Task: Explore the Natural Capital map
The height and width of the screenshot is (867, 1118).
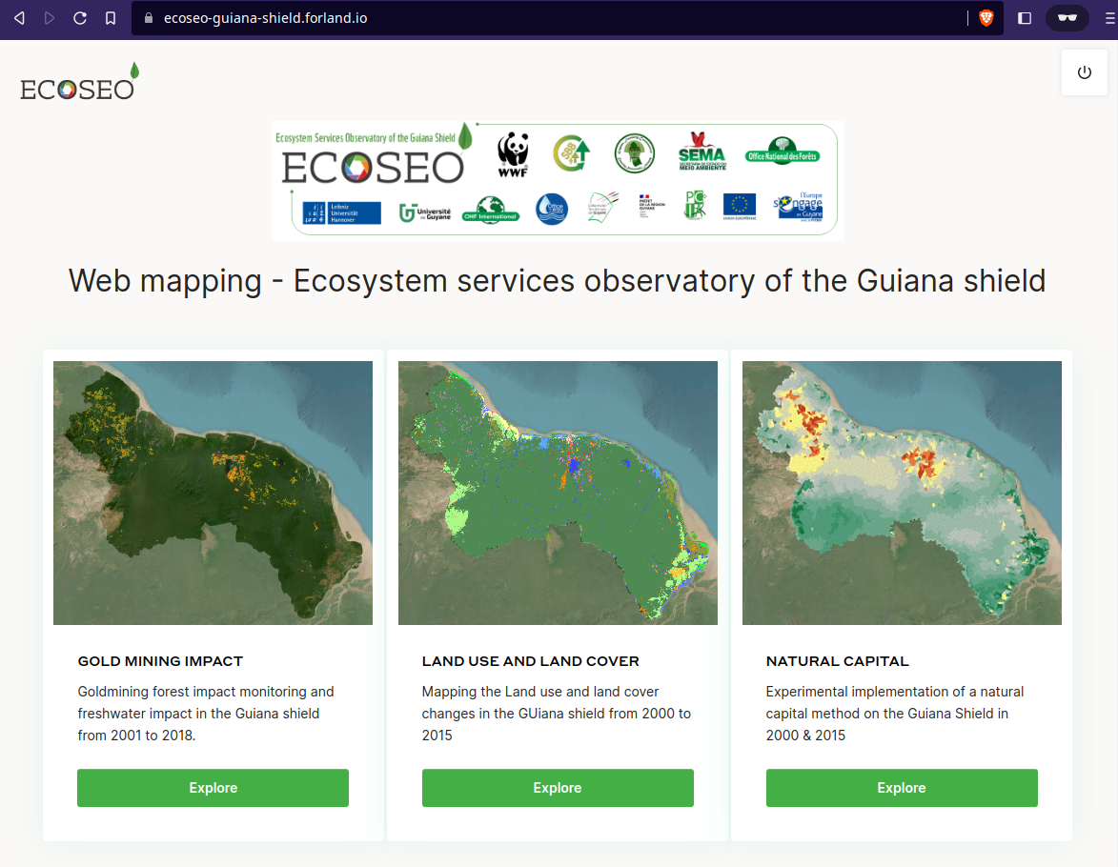Action: [x=902, y=788]
